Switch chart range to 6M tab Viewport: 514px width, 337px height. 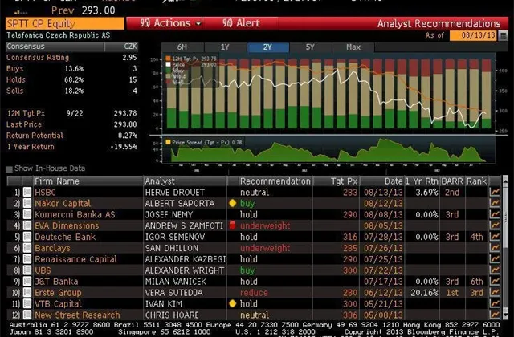point(182,47)
